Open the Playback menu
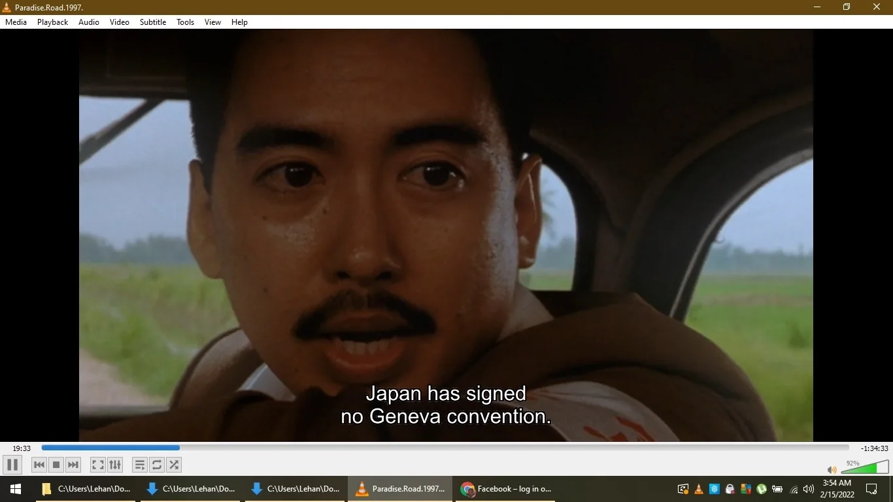893x502 pixels. pos(52,22)
